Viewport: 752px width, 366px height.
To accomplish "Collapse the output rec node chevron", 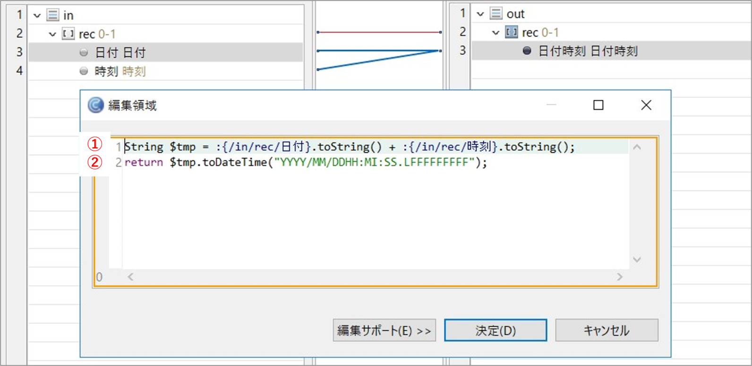I will point(496,33).
